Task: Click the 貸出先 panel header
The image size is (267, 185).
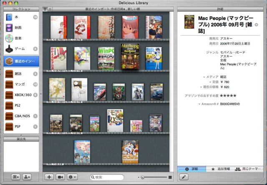Action: click(21, 139)
